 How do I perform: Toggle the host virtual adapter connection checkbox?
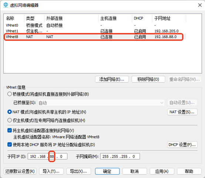[10, 130]
